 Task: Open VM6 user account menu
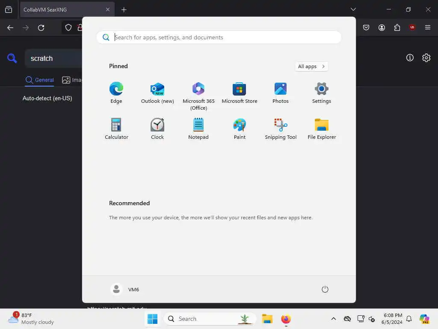(x=125, y=289)
